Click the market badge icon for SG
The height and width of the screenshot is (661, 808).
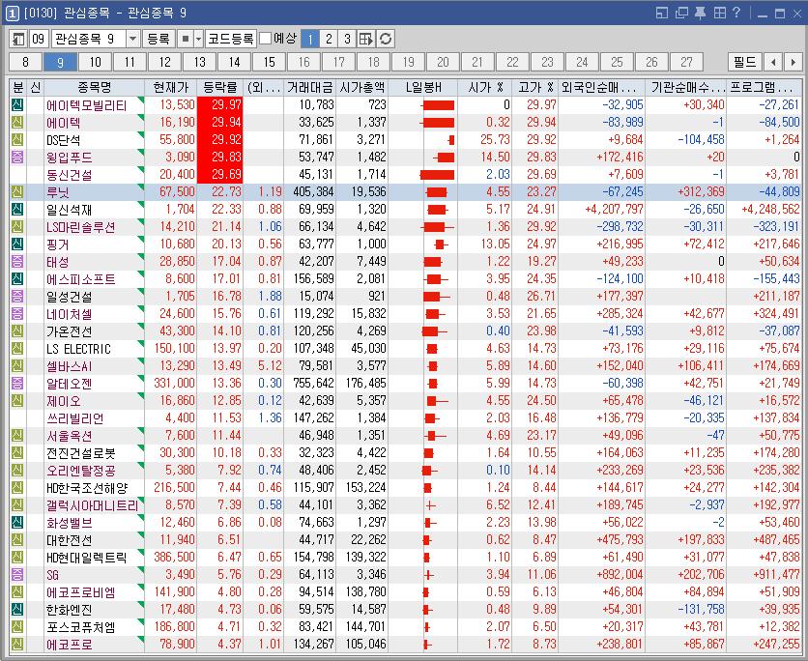tap(17, 574)
